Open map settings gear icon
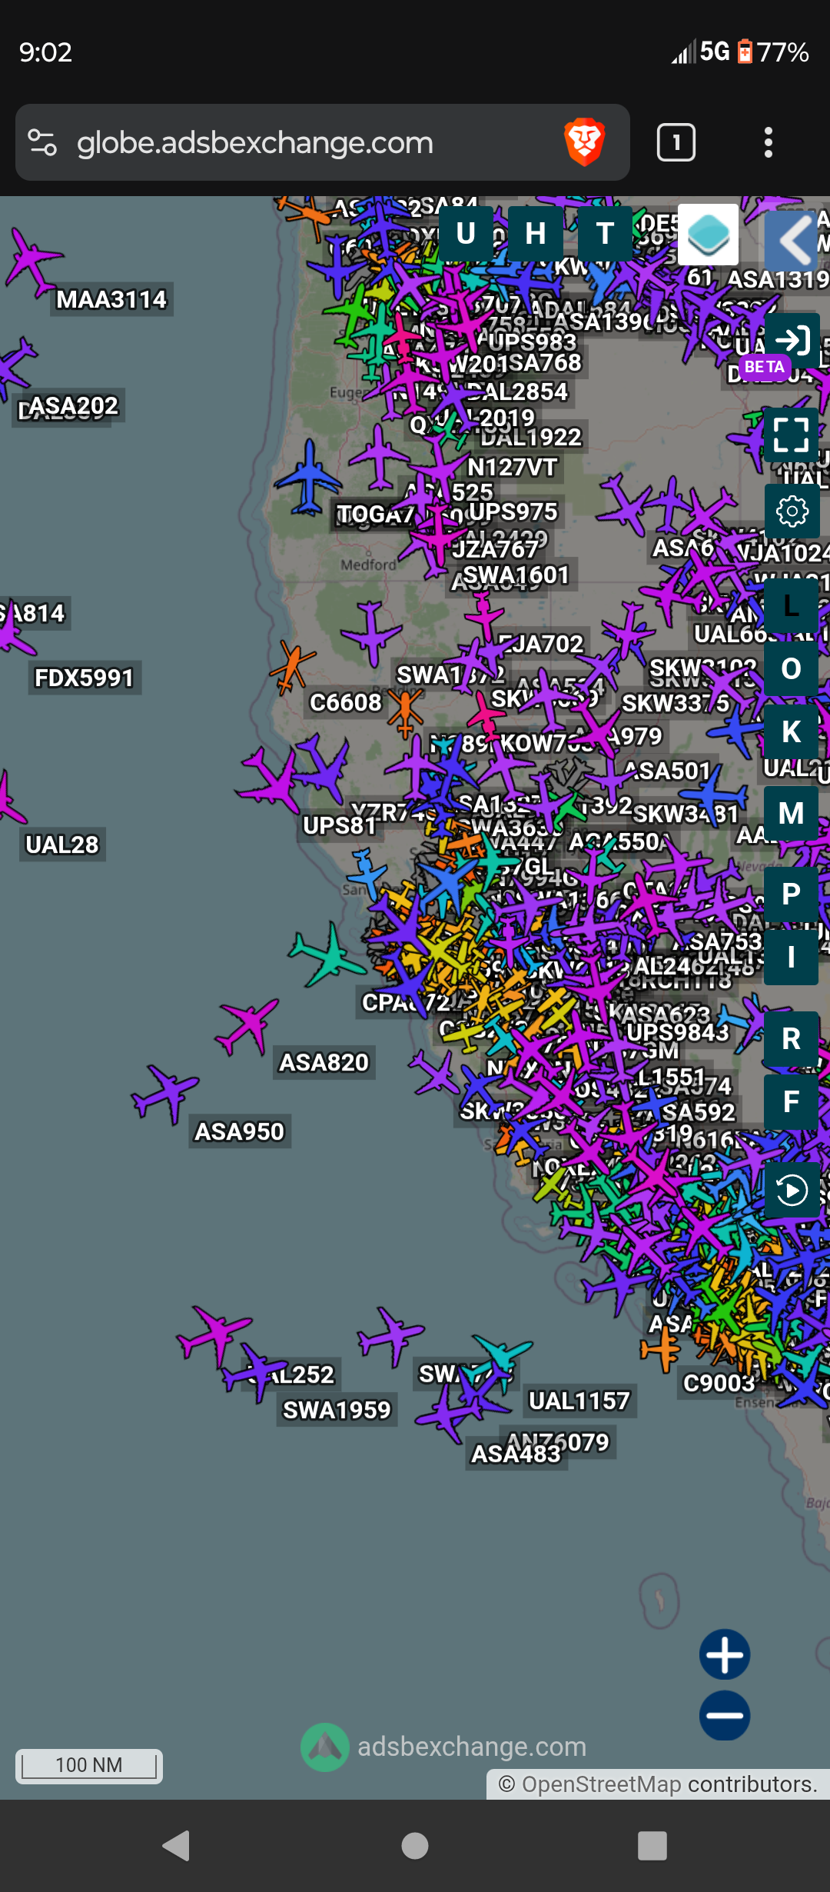830x1892 pixels. tap(792, 511)
